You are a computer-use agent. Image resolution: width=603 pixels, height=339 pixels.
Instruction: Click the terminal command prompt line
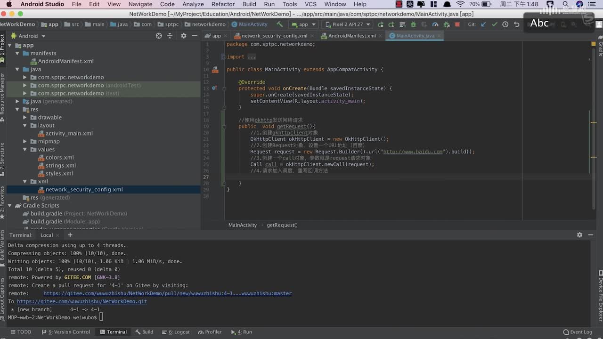[55, 317]
